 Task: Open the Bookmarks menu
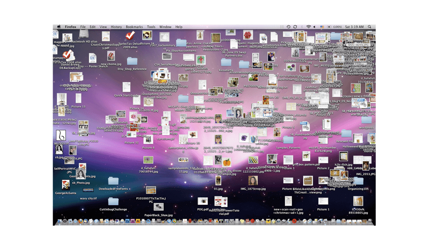click(x=134, y=27)
